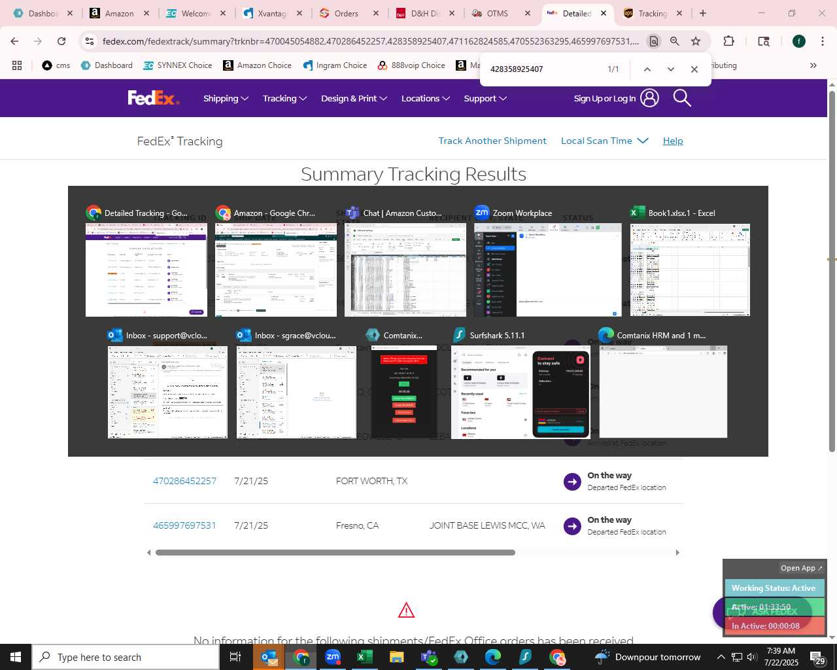Click the Sign Up or Log In profile icon
This screenshot has height=670, width=837.
coord(649,98)
